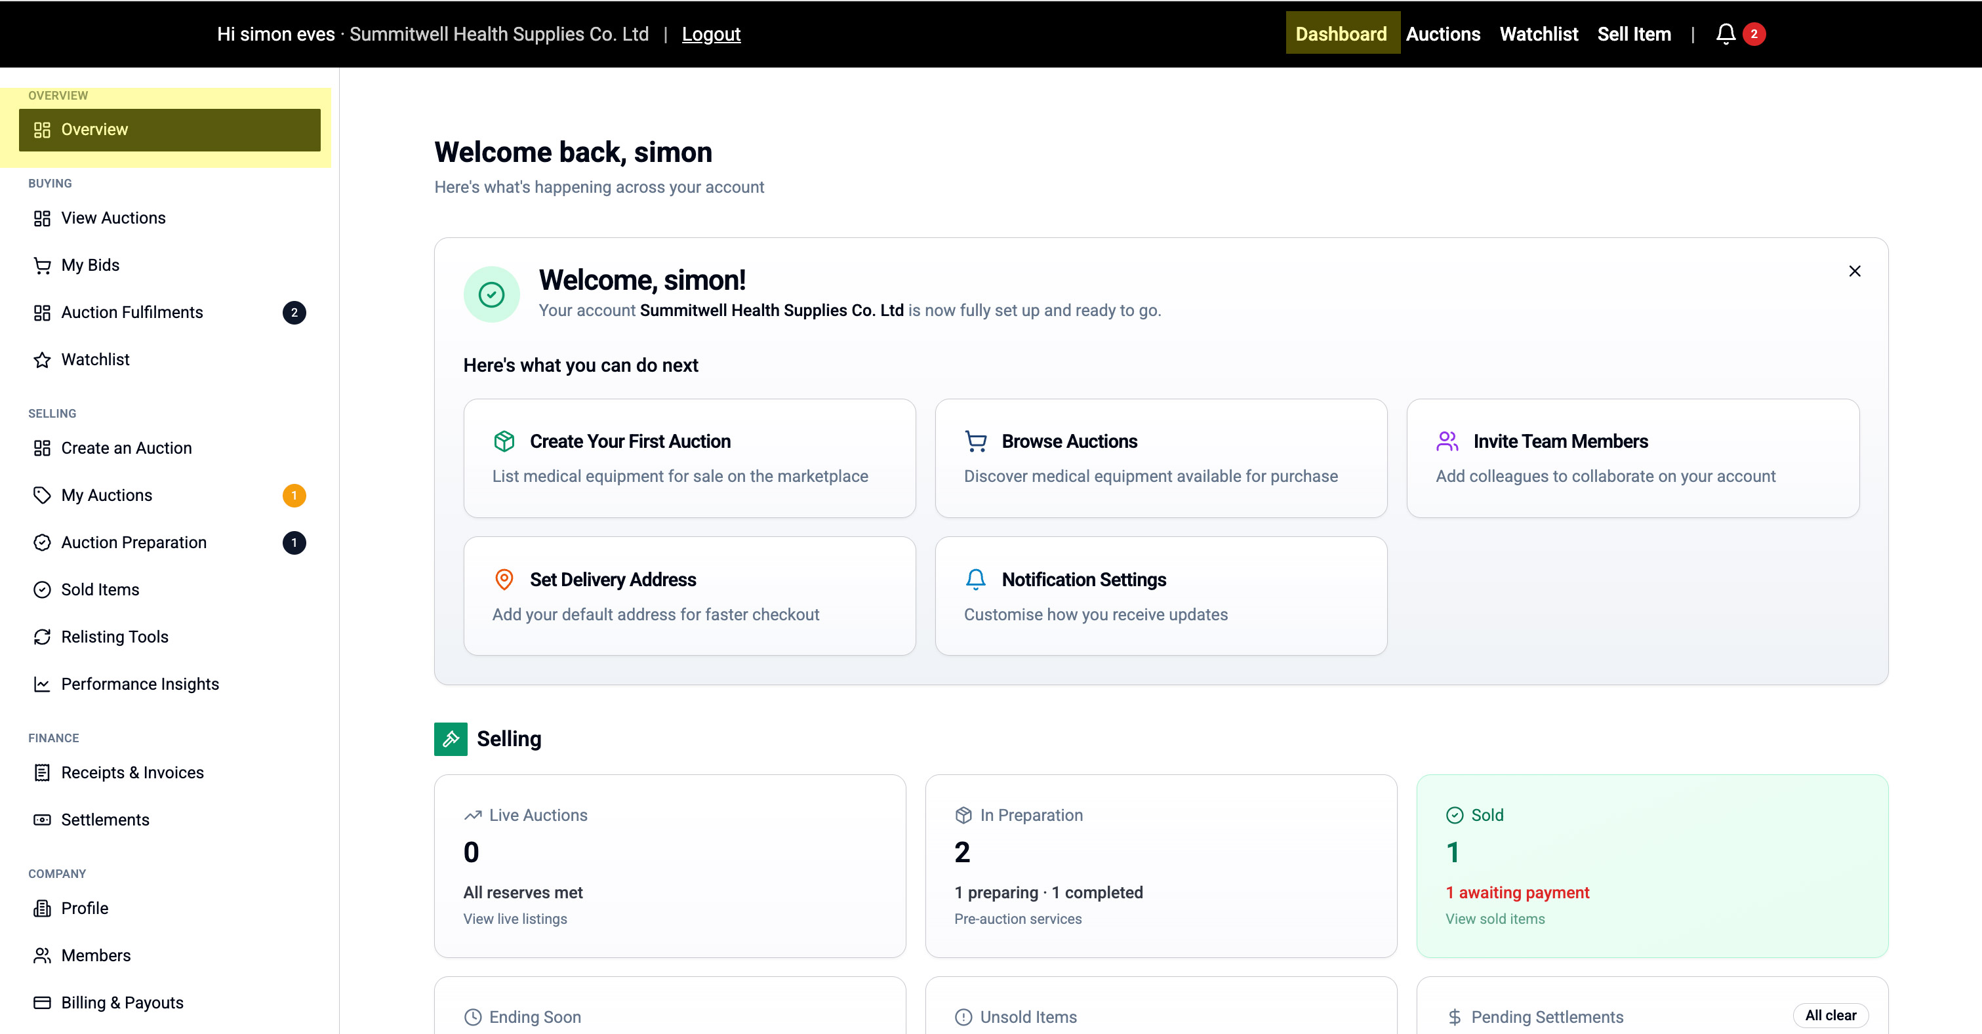Image resolution: width=1982 pixels, height=1034 pixels.
Task: Click the refresh icon for Relisting Tools
Action: pos(43,637)
